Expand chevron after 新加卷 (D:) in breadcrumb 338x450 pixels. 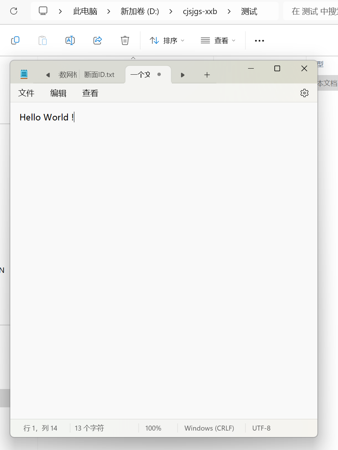[171, 11]
